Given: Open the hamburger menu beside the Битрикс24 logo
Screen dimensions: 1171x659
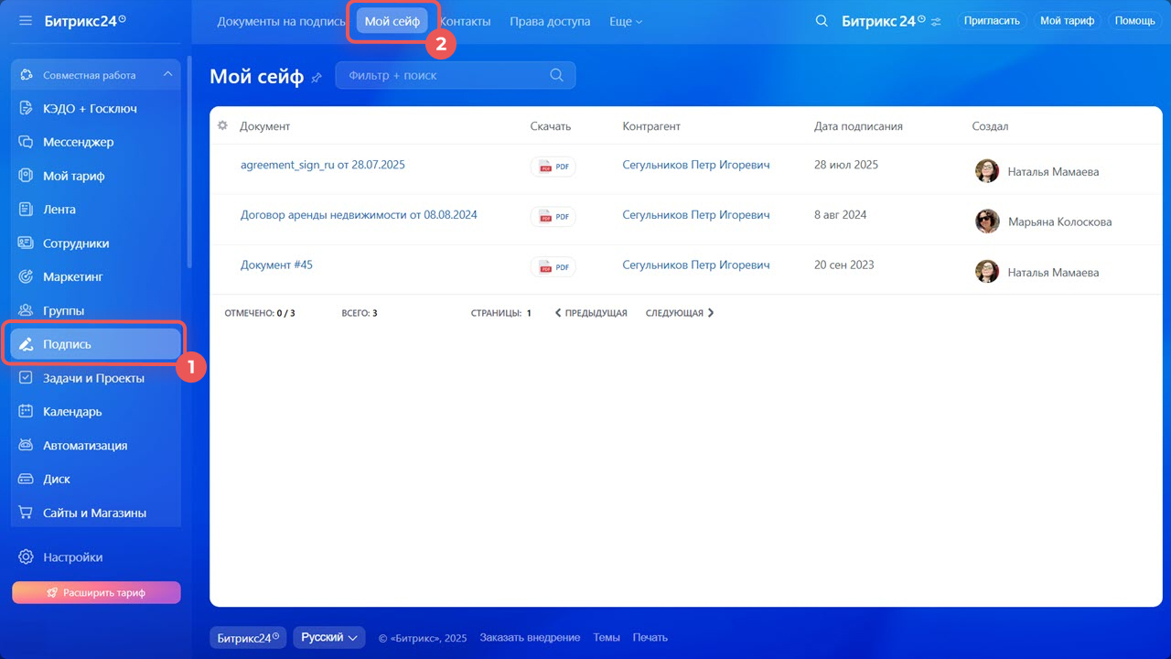Looking at the screenshot, I should click(x=26, y=20).
